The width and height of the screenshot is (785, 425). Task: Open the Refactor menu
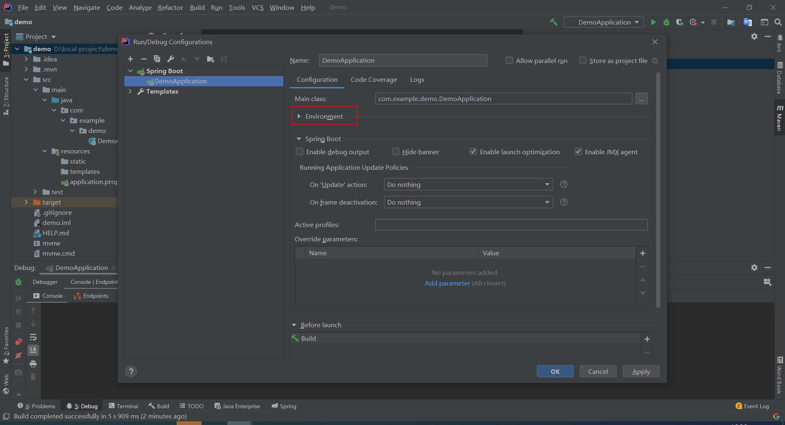point(170,7)
